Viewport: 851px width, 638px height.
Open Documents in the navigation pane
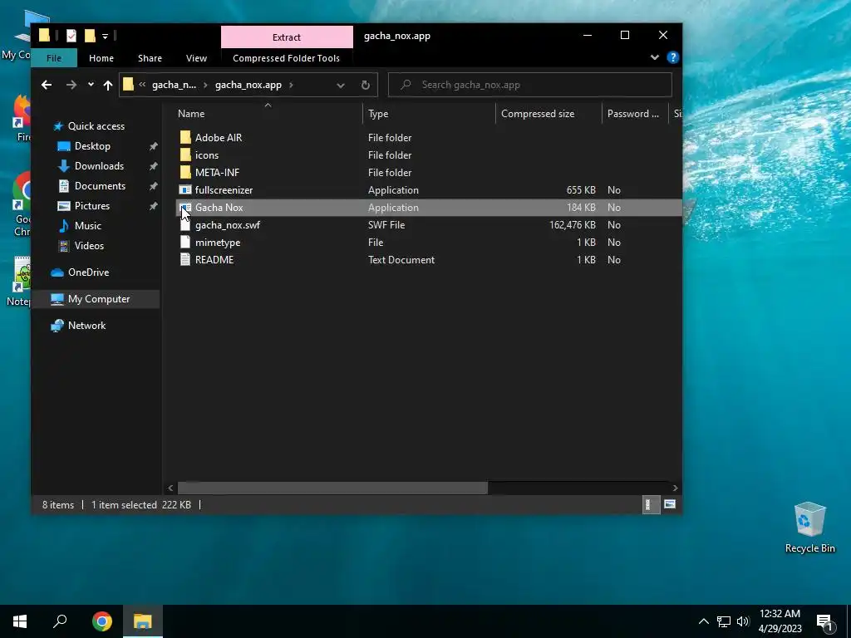100,185
